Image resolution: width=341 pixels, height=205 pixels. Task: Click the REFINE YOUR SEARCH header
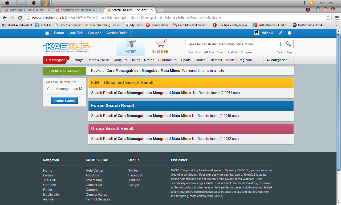[x=64, y=71]
